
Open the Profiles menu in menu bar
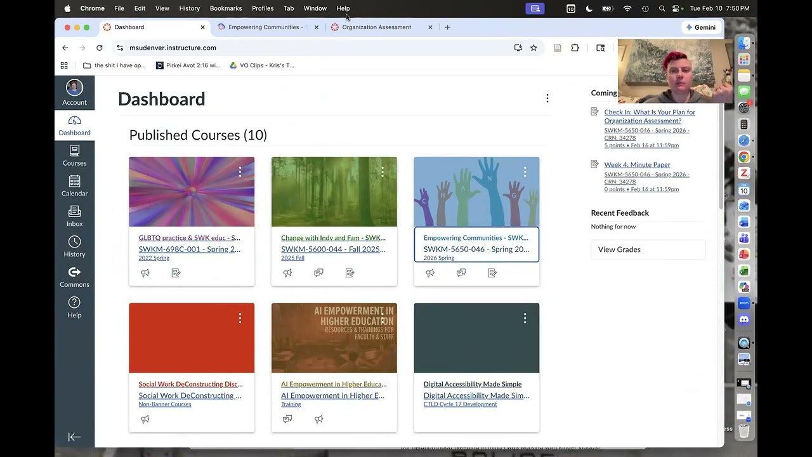pos(263,8)
